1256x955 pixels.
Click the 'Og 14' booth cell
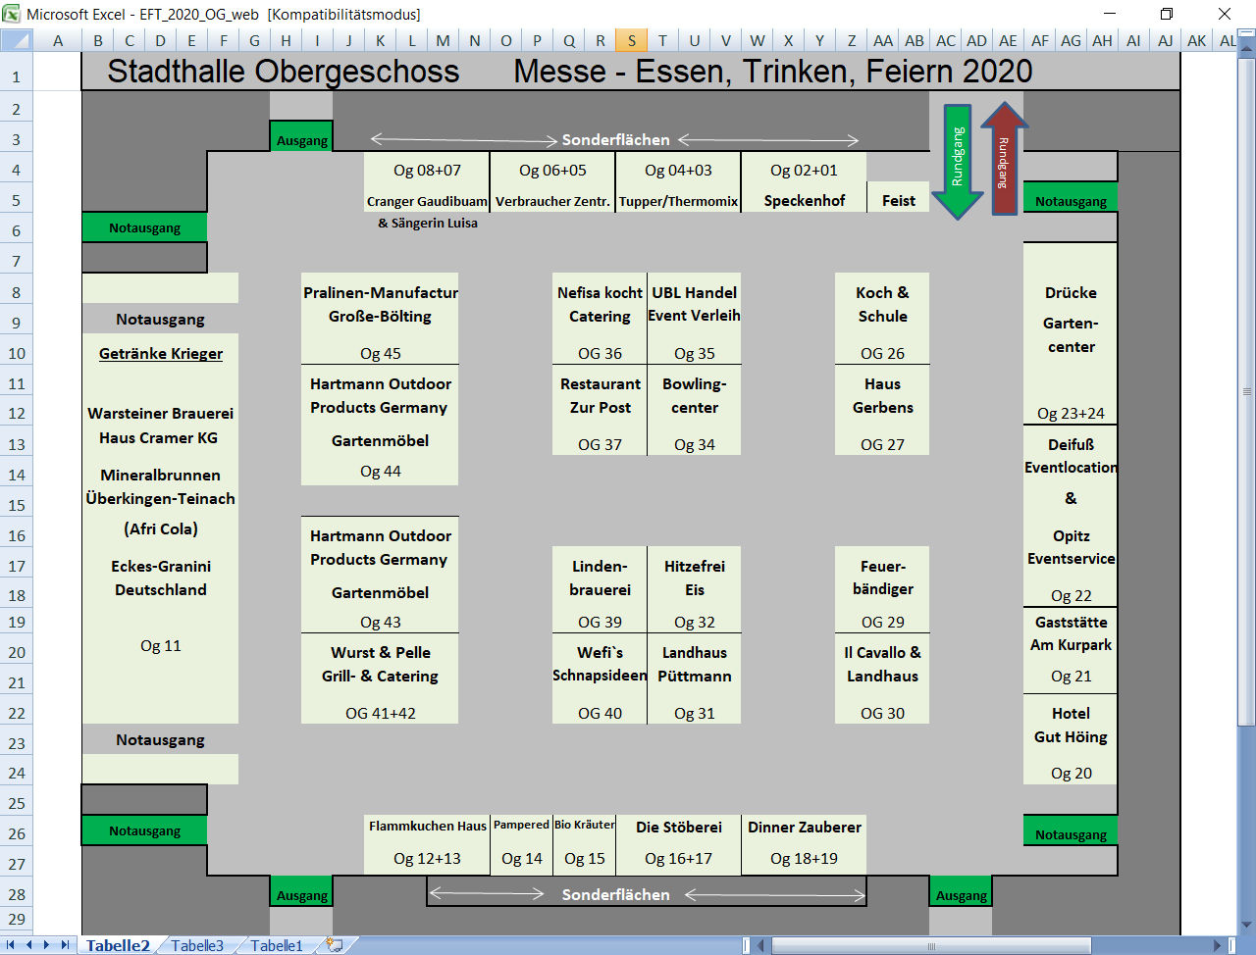pos(522,859)
